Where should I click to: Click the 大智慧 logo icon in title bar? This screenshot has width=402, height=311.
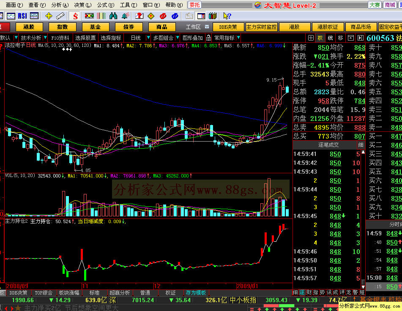(258, 5)
